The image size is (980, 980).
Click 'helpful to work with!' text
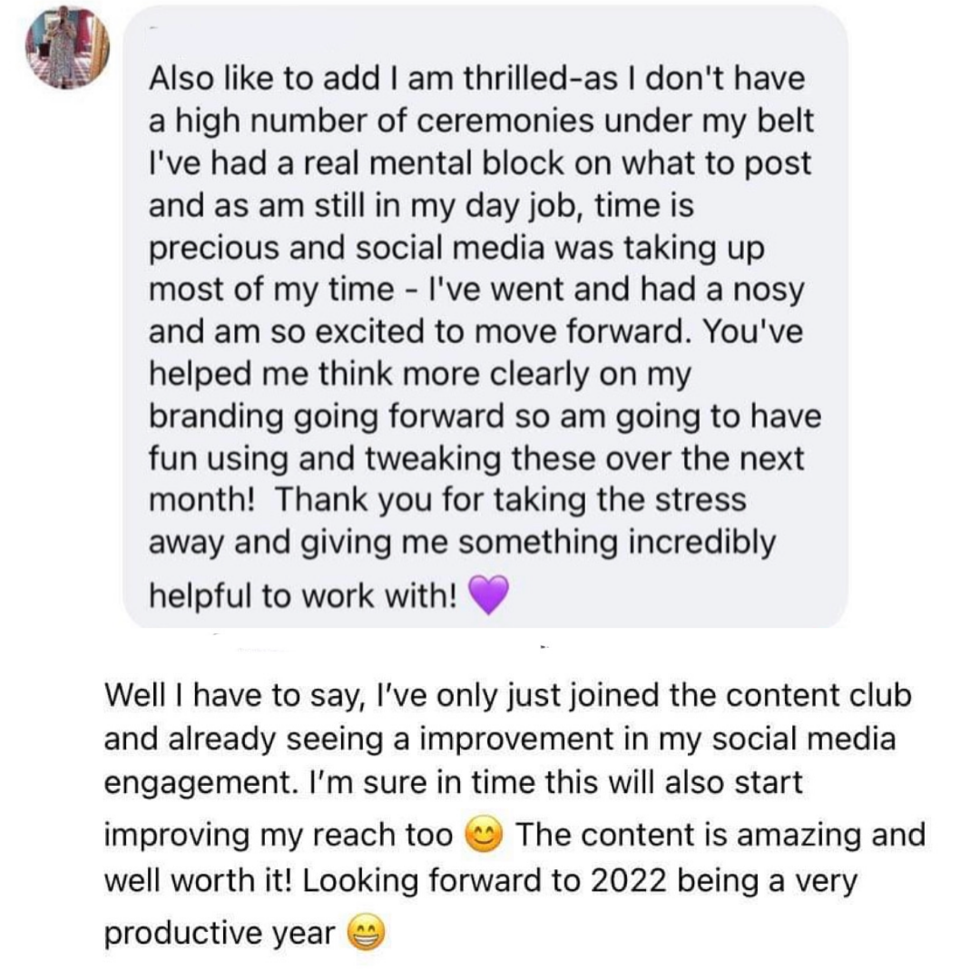(303, 595)
